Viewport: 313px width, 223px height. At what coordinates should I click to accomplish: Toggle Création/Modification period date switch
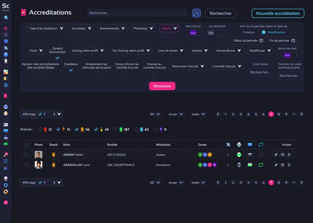pos(261,33)
